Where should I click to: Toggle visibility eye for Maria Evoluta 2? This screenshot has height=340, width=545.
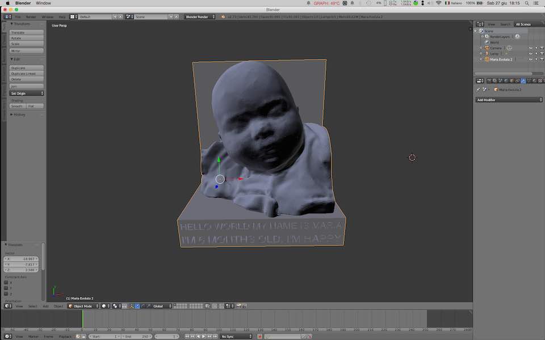pos(531,59)
